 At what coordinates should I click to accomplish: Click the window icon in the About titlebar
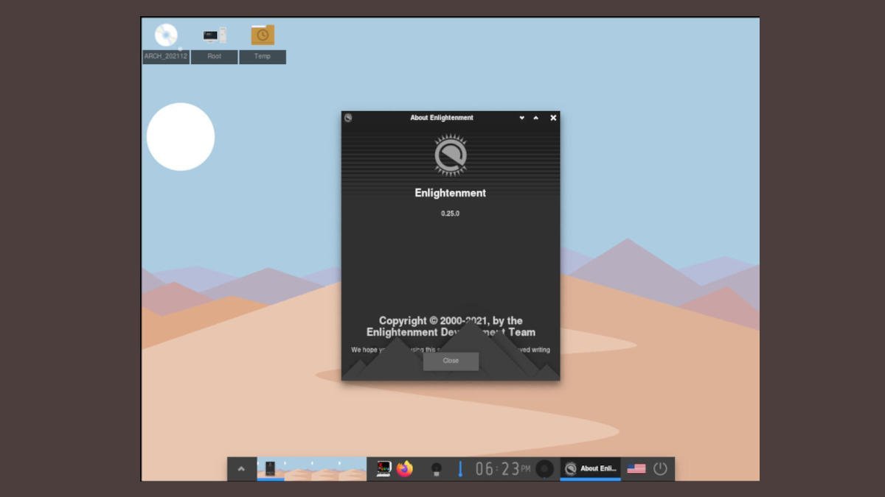[347, 118]
